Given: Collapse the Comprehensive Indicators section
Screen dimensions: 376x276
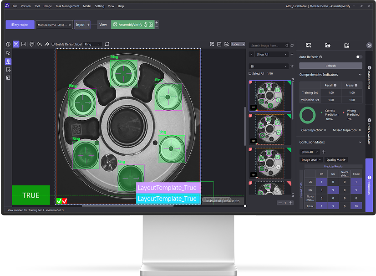Looking at the screenshot, I should point(361,75).
